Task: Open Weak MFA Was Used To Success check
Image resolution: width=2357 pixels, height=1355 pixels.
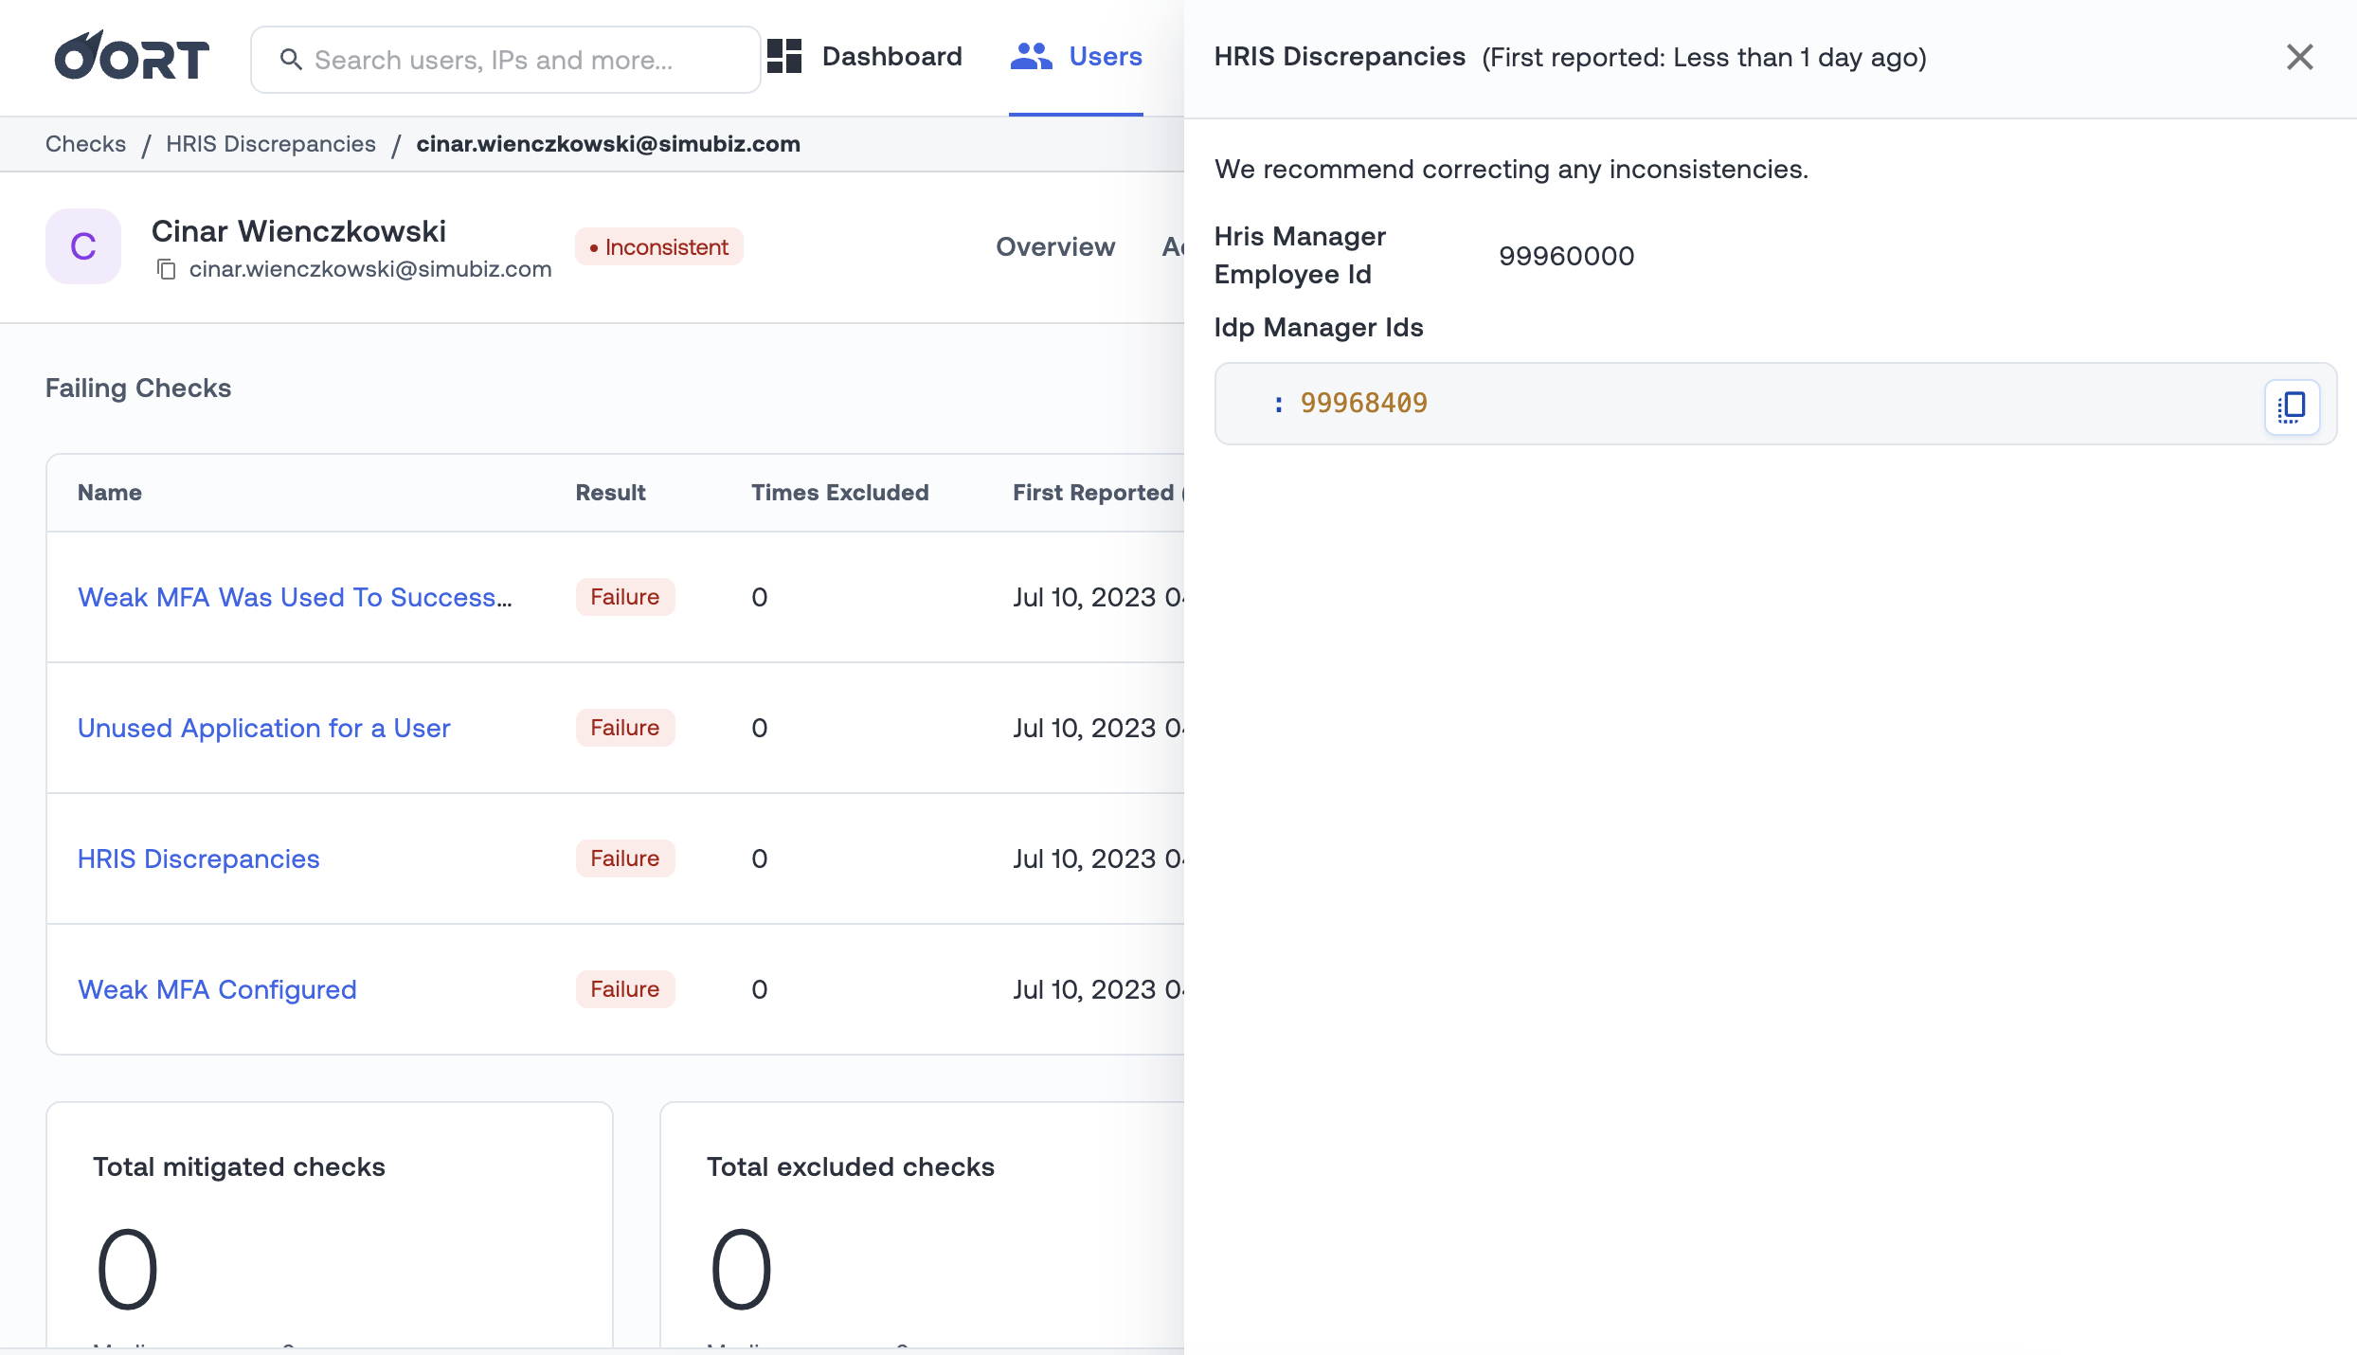Action: [295, 597]
